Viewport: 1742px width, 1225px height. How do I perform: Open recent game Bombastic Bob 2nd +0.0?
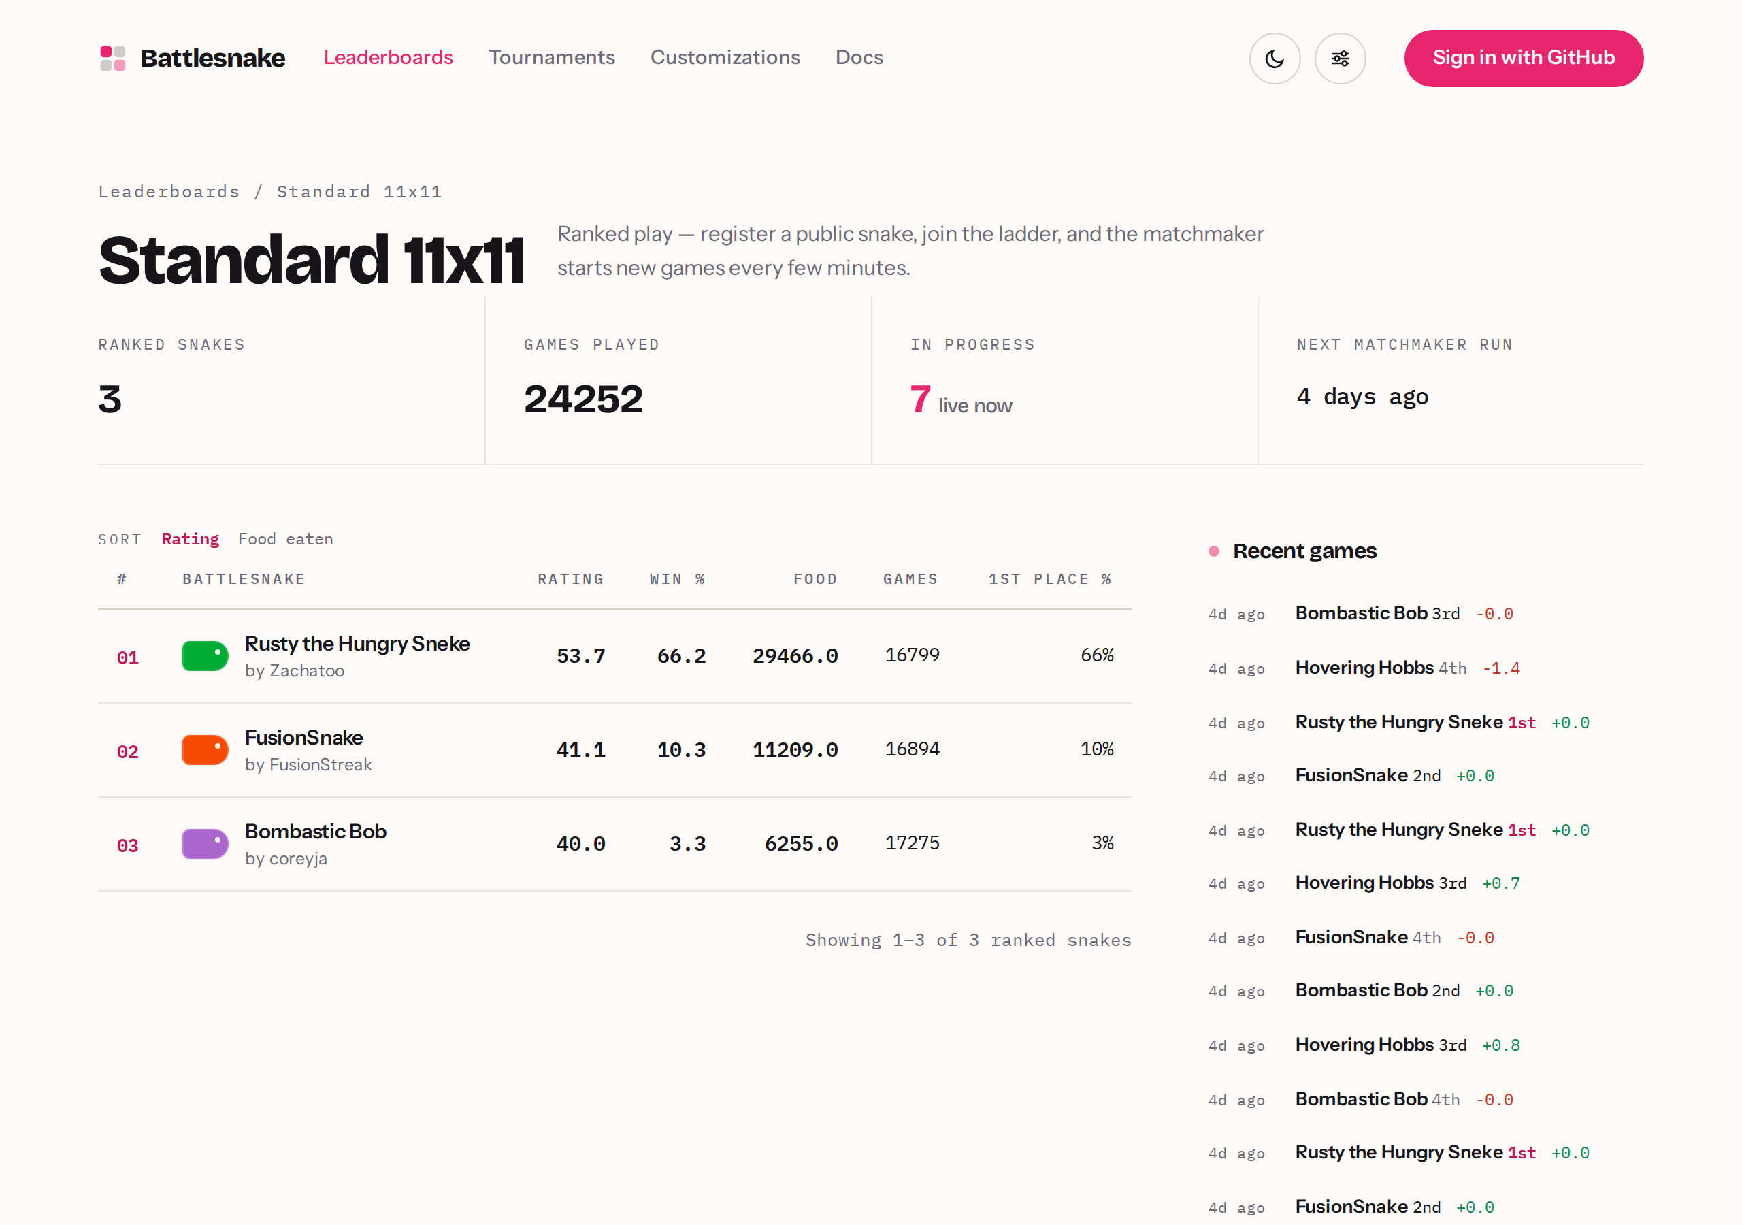click(x=1404, y=990)
